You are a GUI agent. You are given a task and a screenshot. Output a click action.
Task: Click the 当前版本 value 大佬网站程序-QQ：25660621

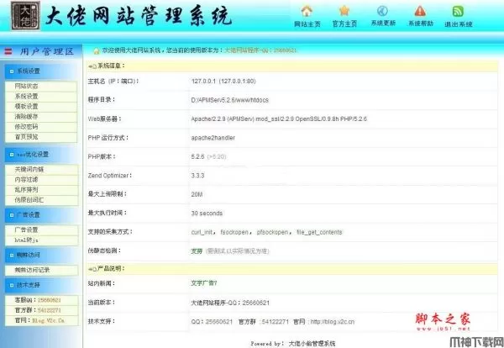pyautogui.click(x=230, y=303)
